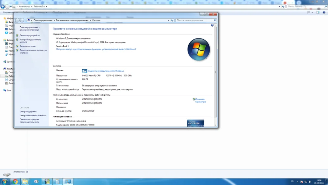Click Explorer help icon
The image size is (328, 185).
coord(324,12)
